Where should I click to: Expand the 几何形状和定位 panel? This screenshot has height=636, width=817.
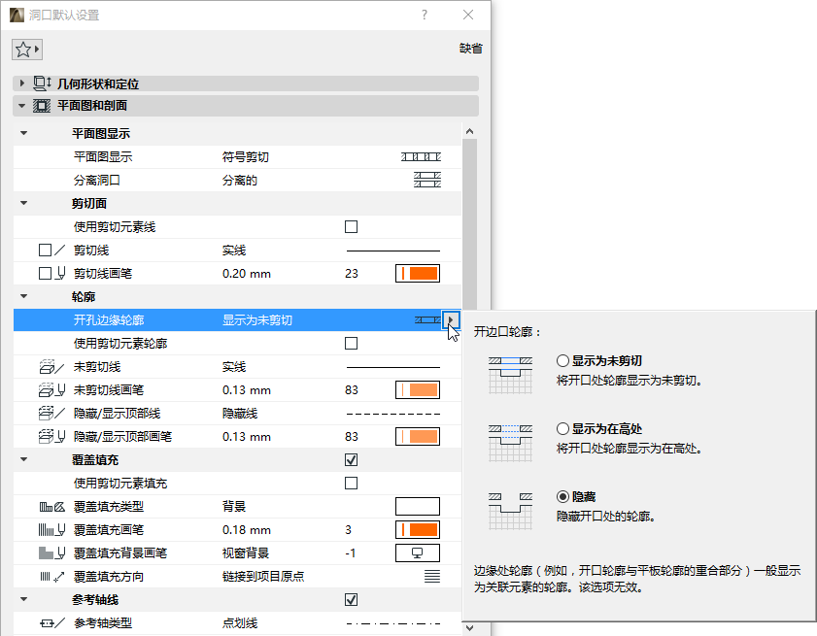point(22,84)
